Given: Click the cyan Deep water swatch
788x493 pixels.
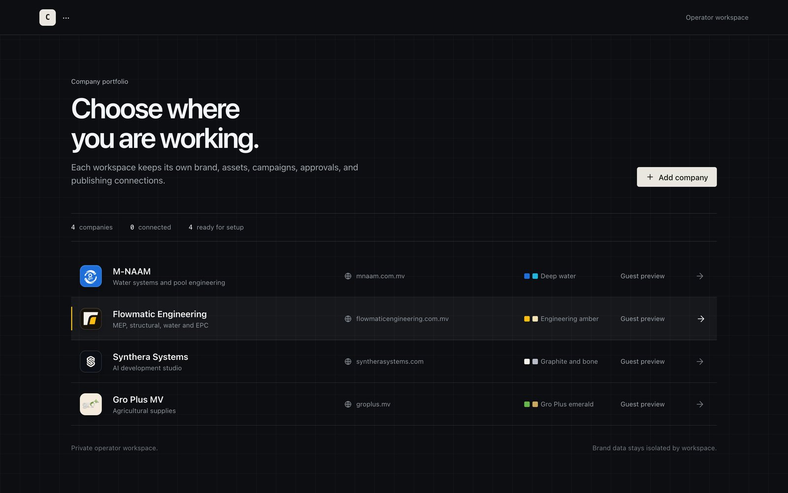Looking at the screenshot, I should pyautogui.click(x=535, y=276).
